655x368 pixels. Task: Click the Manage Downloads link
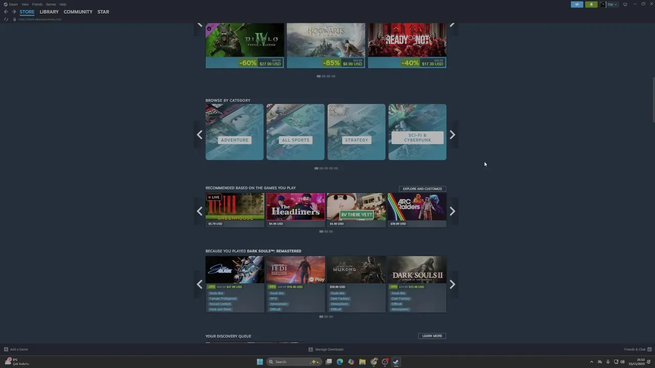coord(329,350)
